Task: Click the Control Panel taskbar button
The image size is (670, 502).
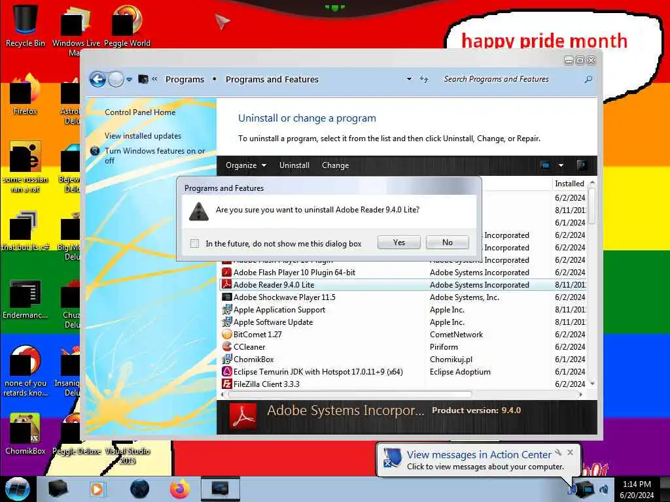Action: click(x=220, y=489)
